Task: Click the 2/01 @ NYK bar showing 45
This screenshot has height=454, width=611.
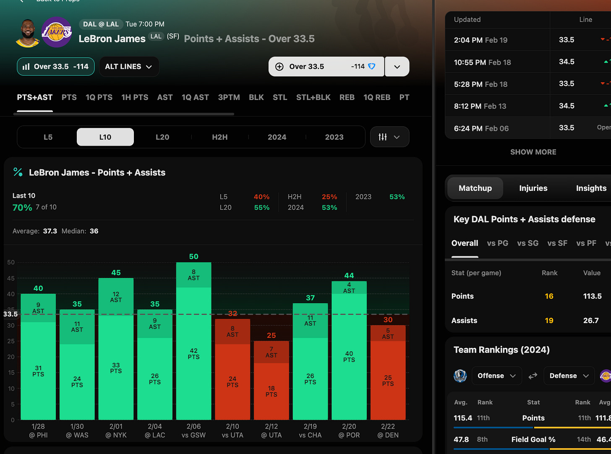Action: coord(116,349)
